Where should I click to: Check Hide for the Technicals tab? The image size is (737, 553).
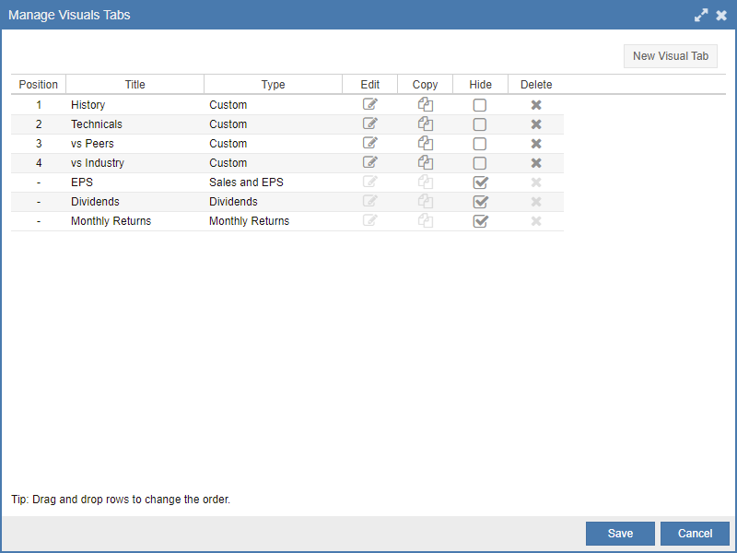pos(479,124)
